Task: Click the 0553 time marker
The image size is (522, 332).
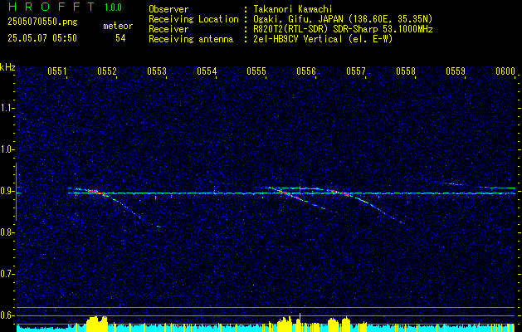Action: (x=157, y=71)
